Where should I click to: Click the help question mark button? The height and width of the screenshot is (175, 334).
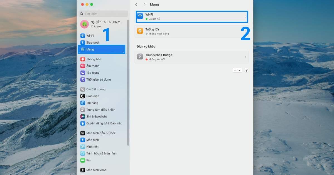coord(246,70)
